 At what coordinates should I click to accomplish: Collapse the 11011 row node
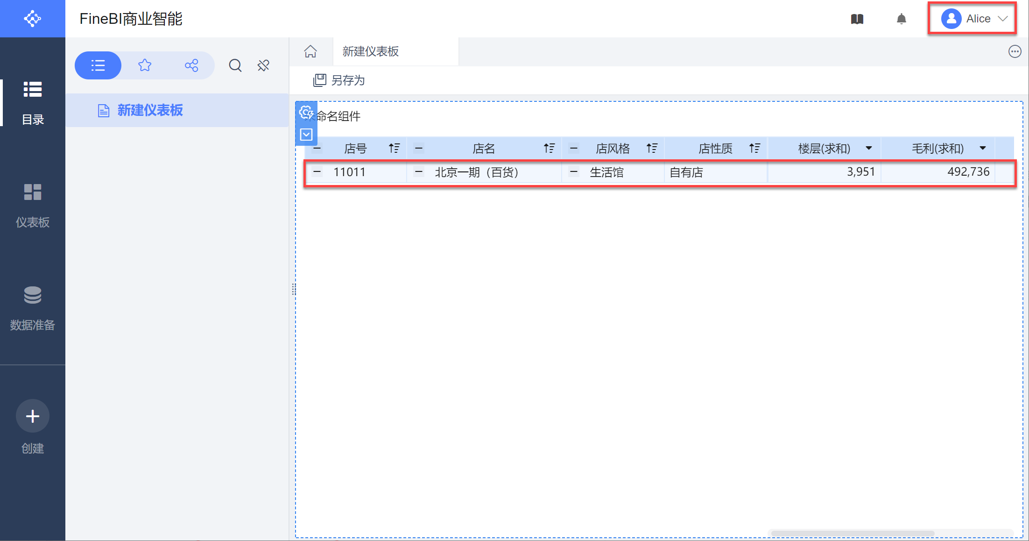tap(317, 172)
